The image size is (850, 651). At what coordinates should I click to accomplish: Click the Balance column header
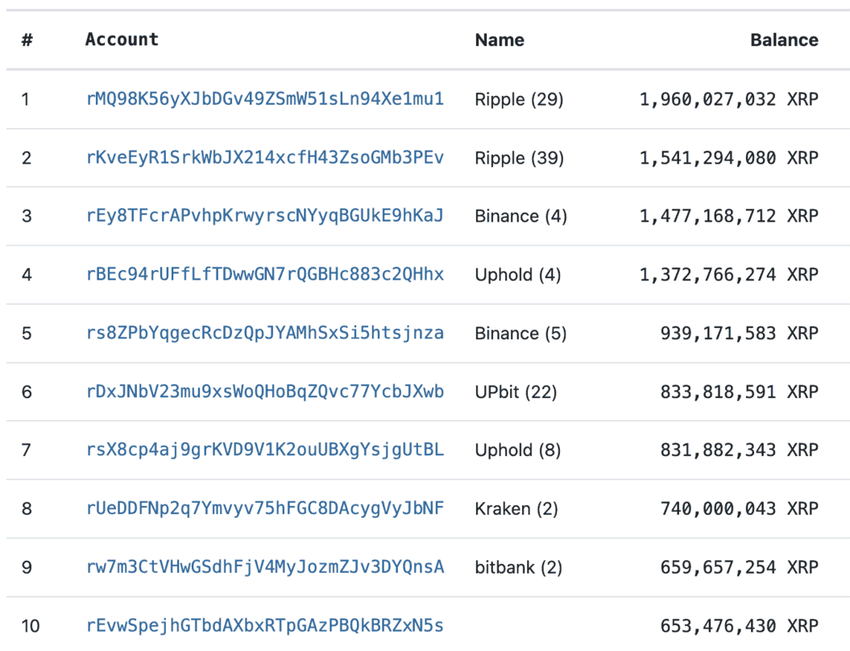coord(785,40)
